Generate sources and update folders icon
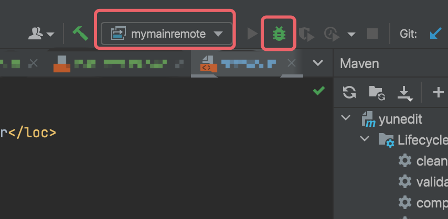This screenshot has width=448, height=219. 377,93
